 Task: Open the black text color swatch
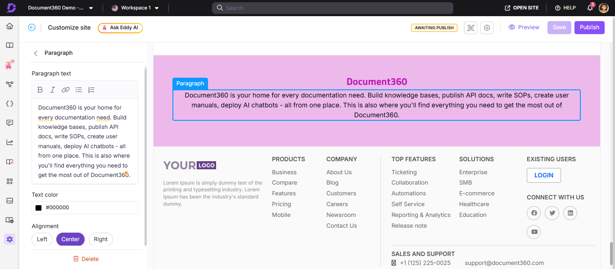point(39,208)
